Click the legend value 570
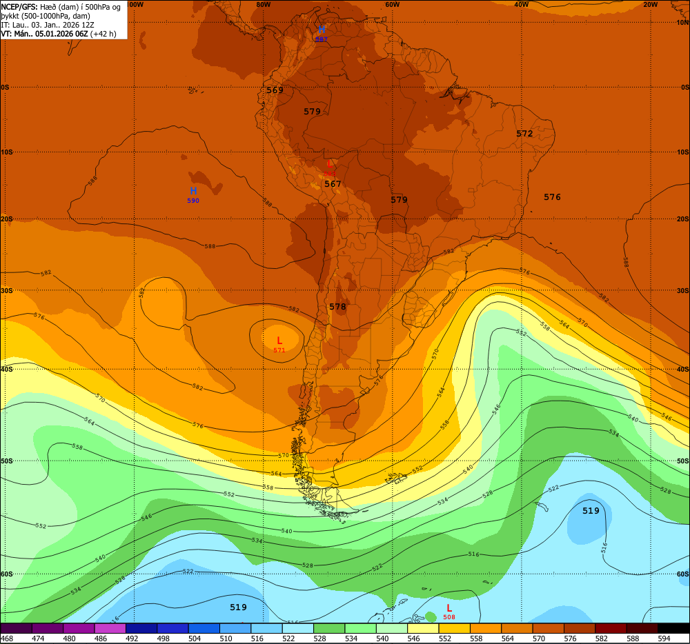 pyautogui.click(x=539, y=638)
